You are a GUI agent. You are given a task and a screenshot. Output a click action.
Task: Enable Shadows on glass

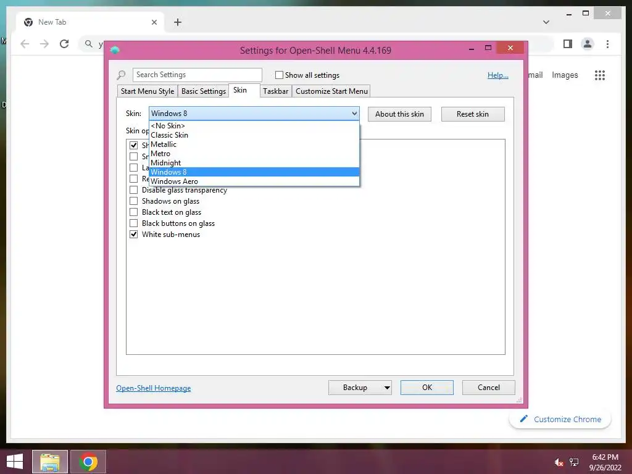[133, 201]
